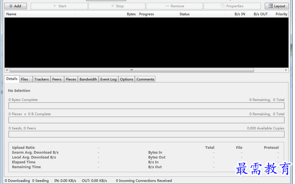Click the Pieces Complete progress bar
This screenshot has width=295, height=184.
(x=147, y=120)
